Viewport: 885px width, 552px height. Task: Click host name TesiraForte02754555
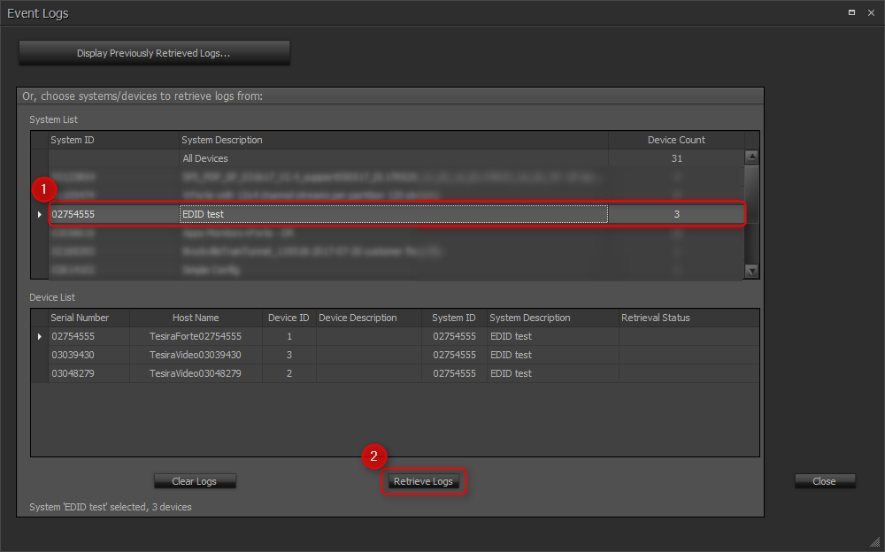click(x=196, y=336)
